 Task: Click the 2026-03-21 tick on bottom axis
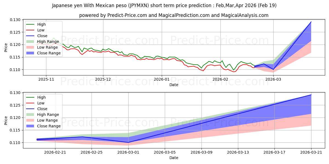point(311,152)
